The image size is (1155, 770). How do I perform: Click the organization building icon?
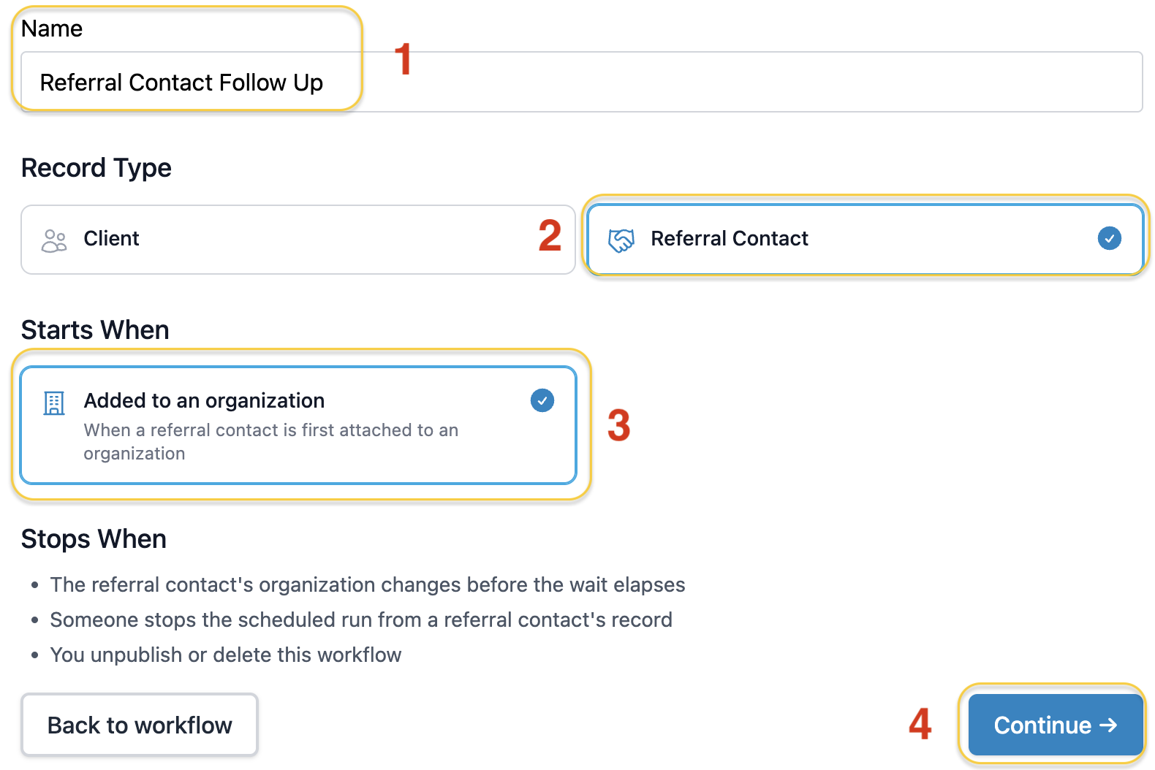click(54, 403)
